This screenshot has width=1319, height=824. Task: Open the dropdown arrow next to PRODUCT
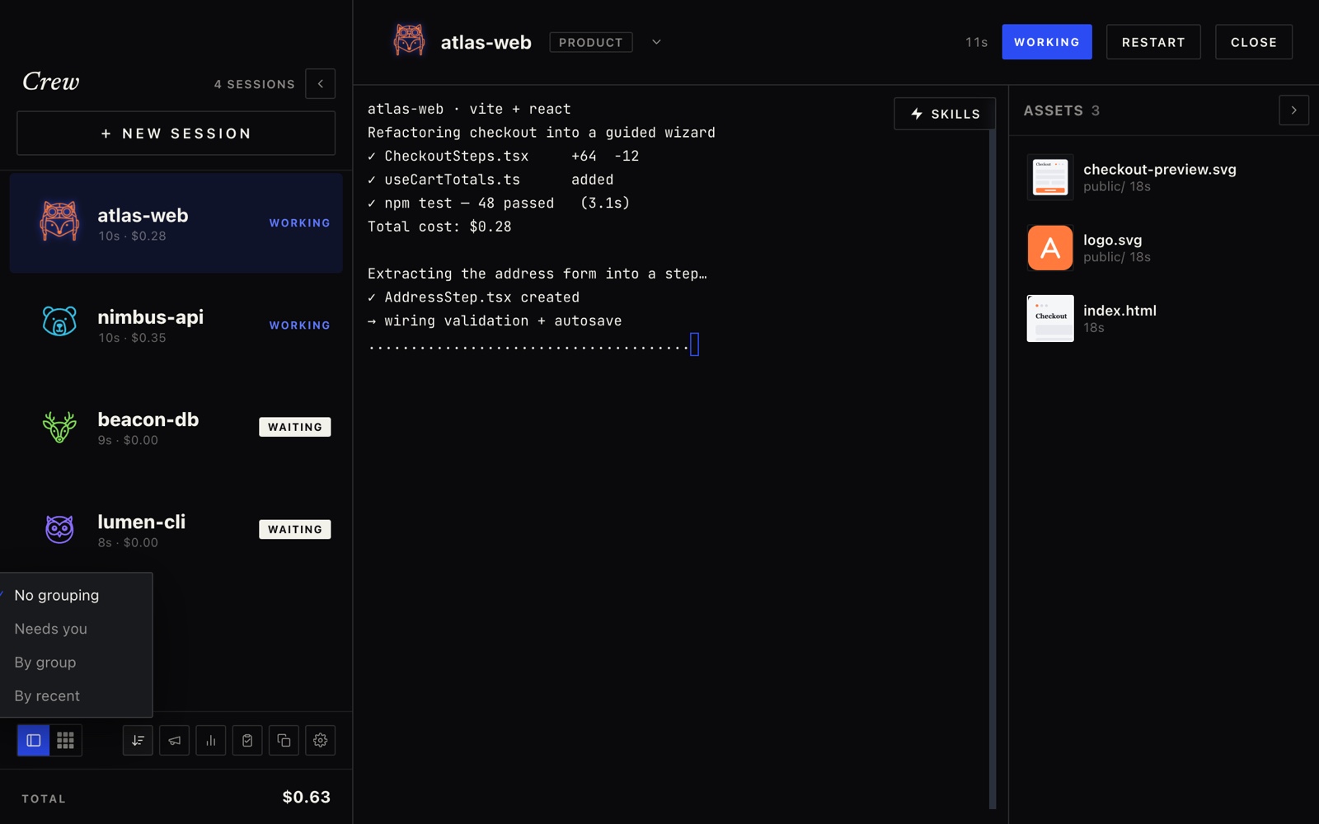pyautogui.click(x=656, y=42)
